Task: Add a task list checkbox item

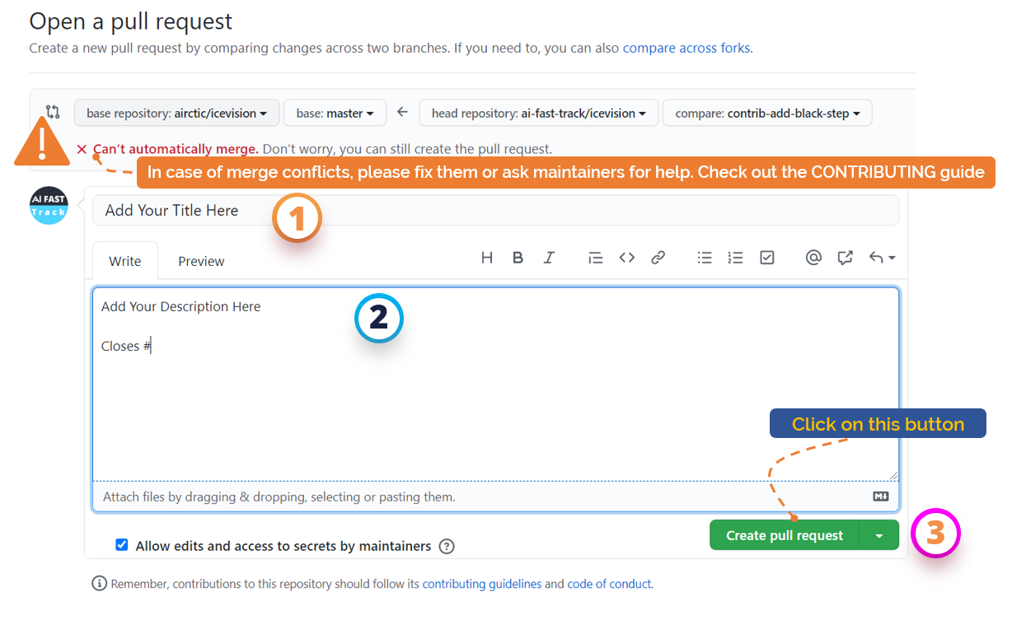Action: 766,258
